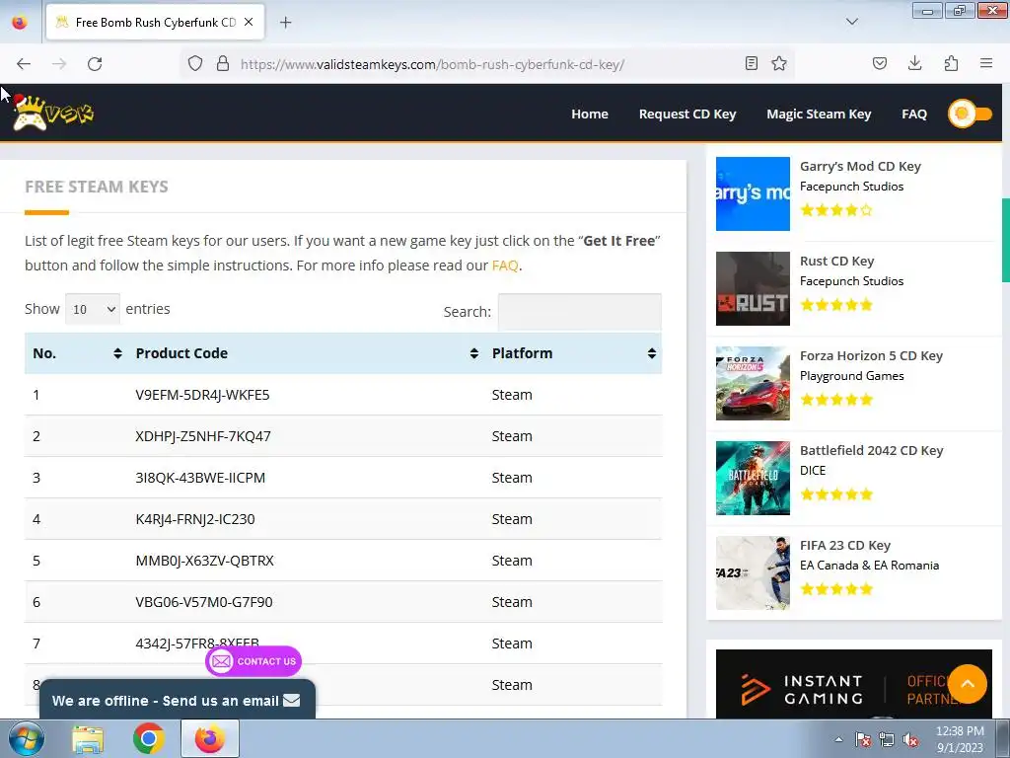The image size is (1010, 758).
Task: Go back to previous page
Action: point(24,64)
